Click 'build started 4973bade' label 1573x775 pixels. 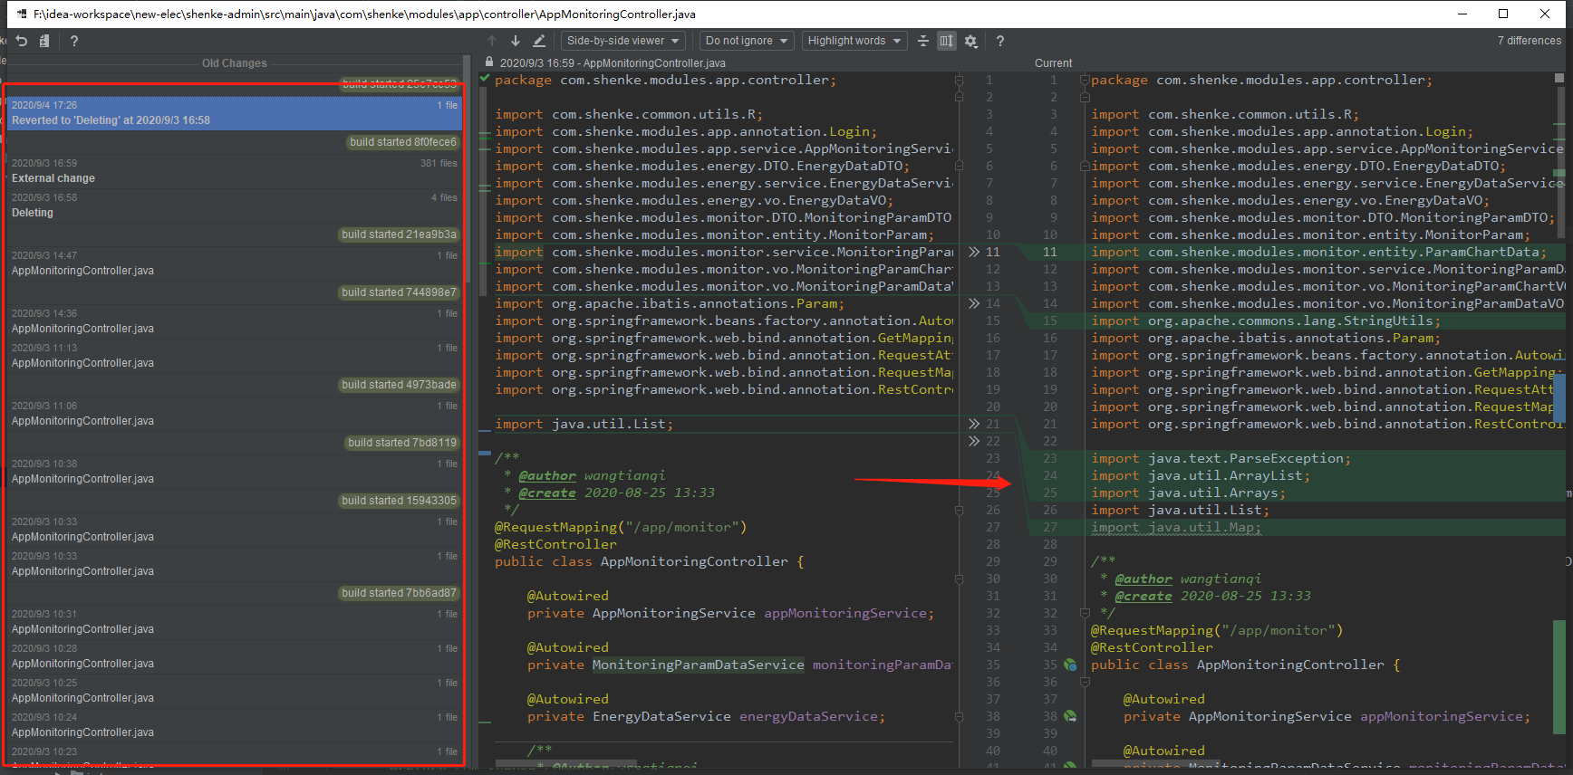point(399,385)
